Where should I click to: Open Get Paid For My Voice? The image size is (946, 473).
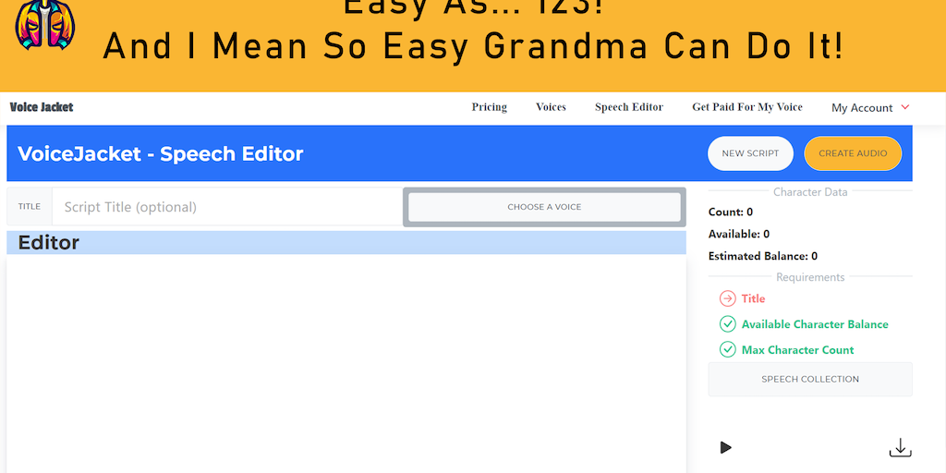tap(746, 107)
